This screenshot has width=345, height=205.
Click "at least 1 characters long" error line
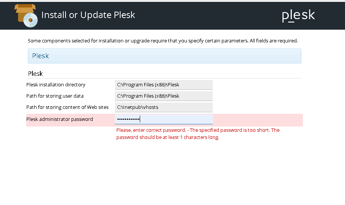[x=168, y=137]
